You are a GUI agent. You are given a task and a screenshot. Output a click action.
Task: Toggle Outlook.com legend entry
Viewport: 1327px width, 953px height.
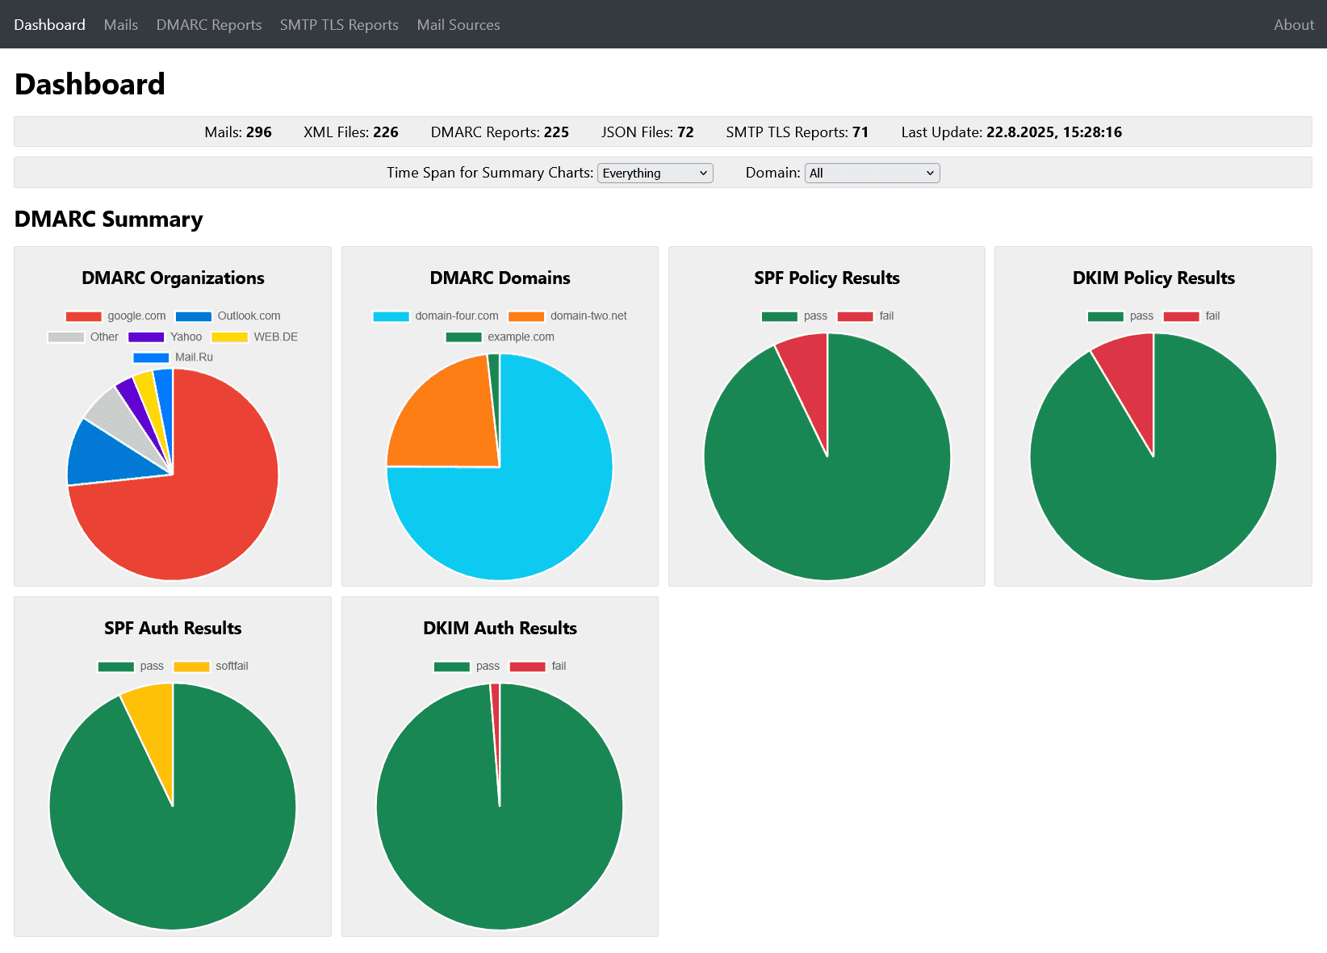[228, 316]
